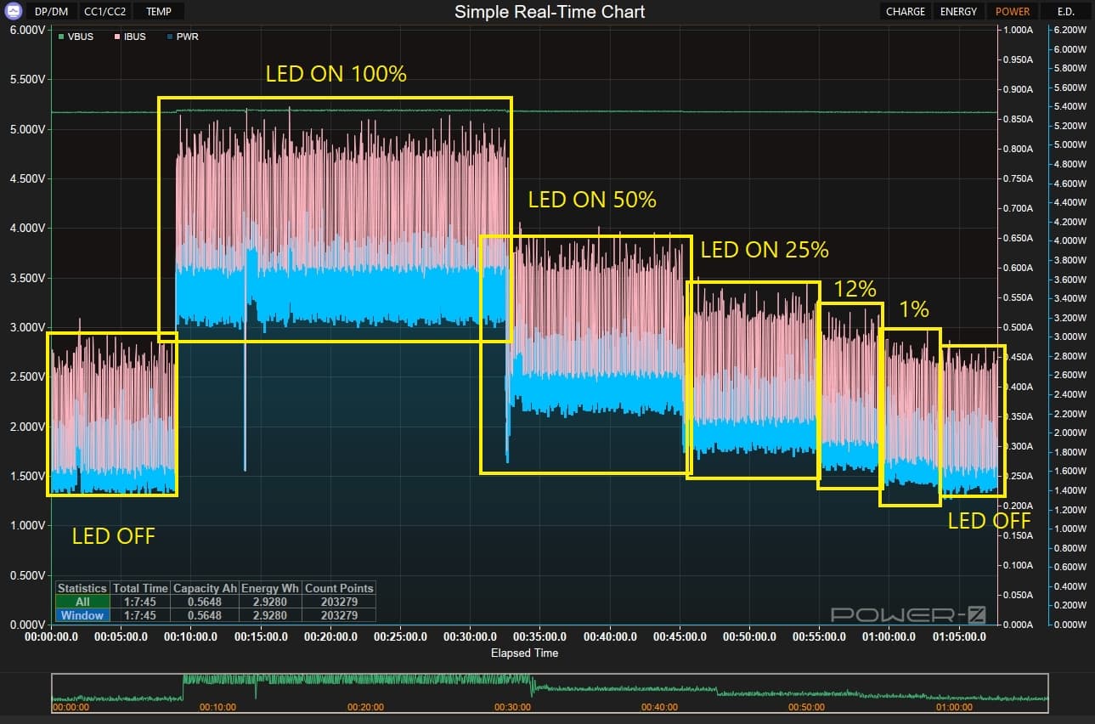Viewport: 1095px width, 724px height.
Task: Select the blue Window statistics row
Action: [x=82, y=615]
